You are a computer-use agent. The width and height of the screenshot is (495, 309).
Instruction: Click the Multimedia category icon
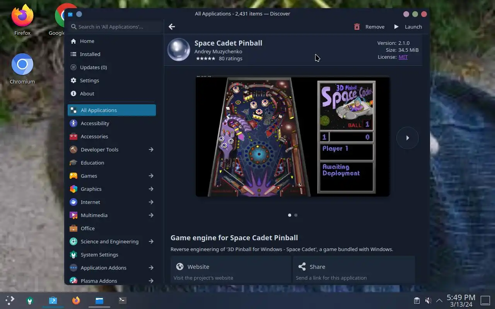coord(73,215)
